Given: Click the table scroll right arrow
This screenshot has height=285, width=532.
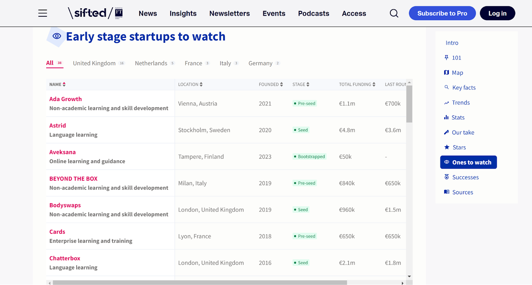Looking at the screenshot, I should 403,283.
